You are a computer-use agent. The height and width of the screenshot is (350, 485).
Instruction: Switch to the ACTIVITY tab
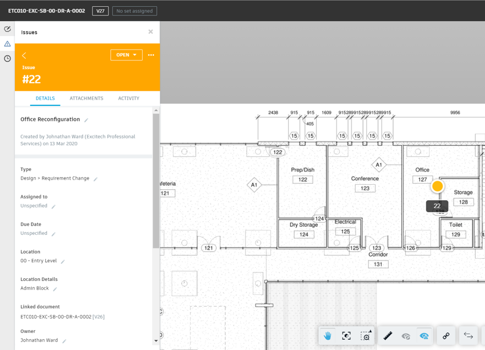pos(129,98)
